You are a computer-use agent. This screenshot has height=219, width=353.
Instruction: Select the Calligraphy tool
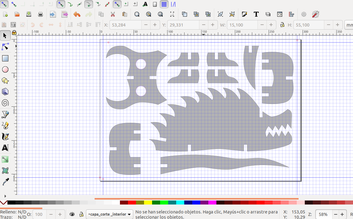coord(5,137)
